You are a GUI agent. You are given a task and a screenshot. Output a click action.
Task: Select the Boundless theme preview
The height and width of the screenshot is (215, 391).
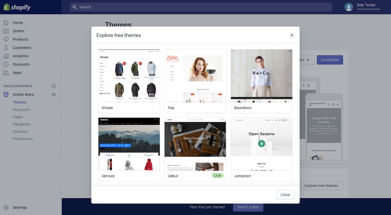[x=261, y=76]
